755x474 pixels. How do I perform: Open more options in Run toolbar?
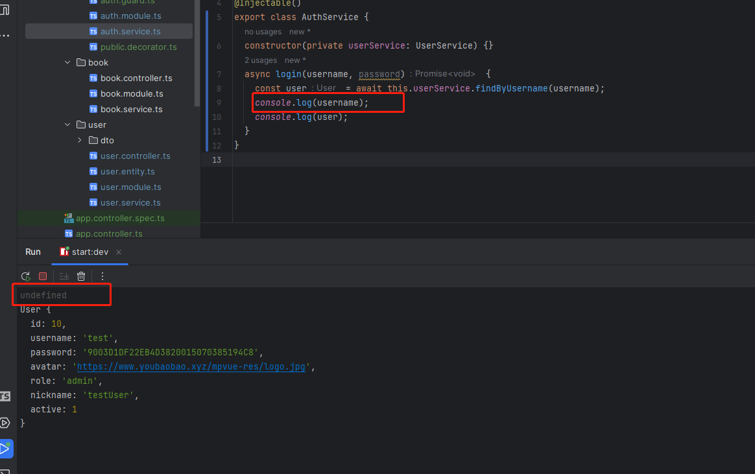[102, 276]
